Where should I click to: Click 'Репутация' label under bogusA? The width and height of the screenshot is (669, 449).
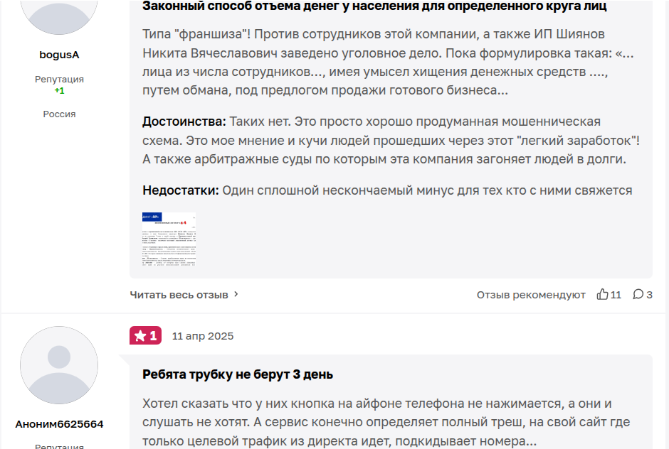pyautogui.click(x=59, y=80)
